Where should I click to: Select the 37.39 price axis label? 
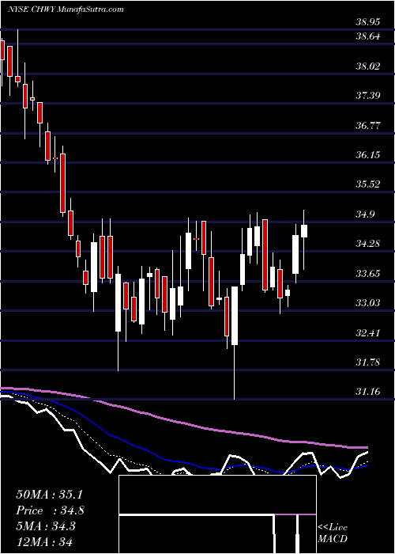(x=368, y=96)
